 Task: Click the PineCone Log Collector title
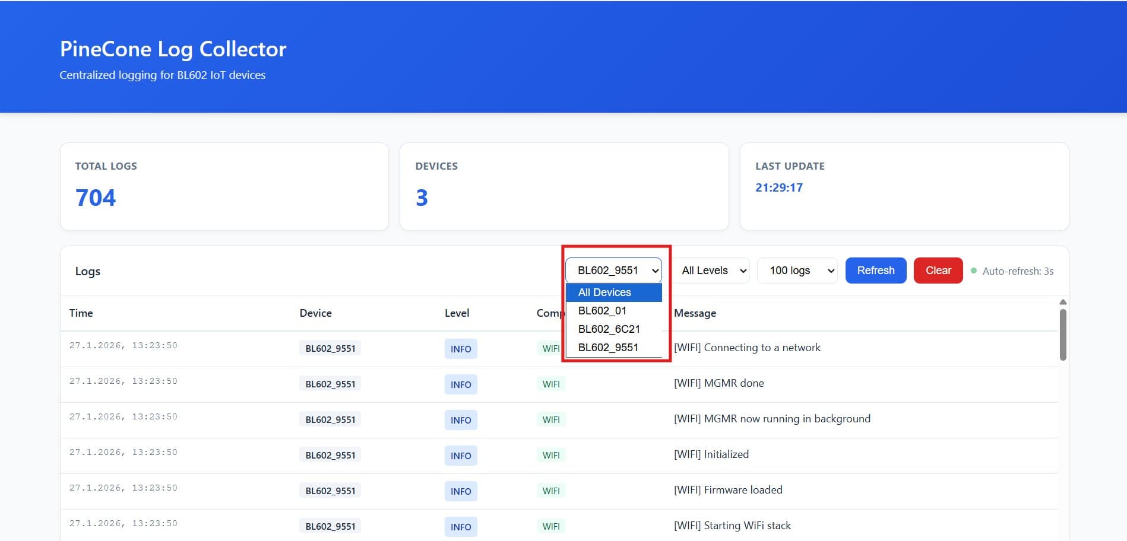[173, 49]
